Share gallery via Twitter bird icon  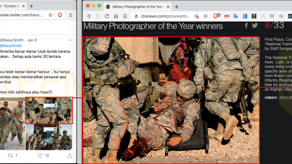pyautogui.click(x=255, y=25)
